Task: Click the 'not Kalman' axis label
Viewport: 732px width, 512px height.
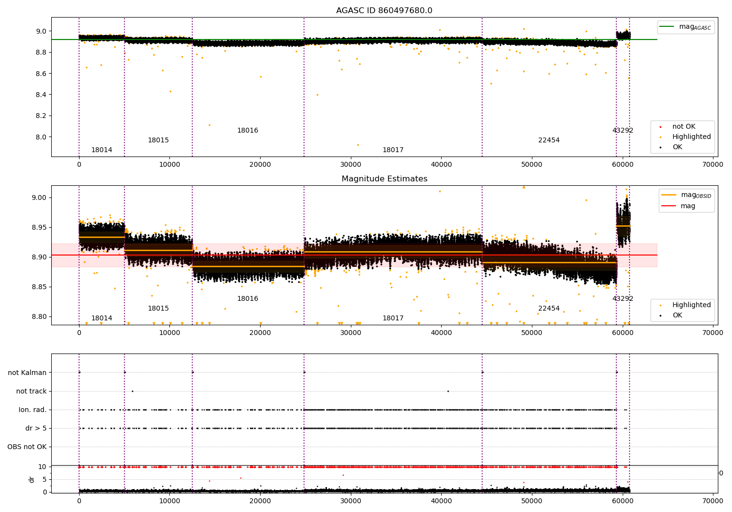Action: 27,373
